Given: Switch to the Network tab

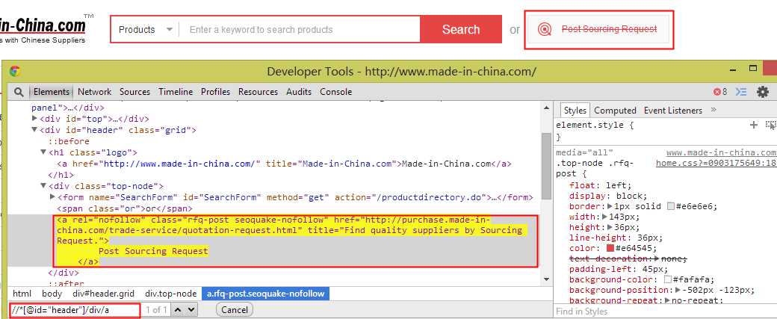Looking at the screenshot, I should [95, 92].
